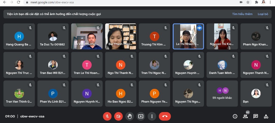Hang up with the red leave call button
Screen dimensions: 275x123
click(165, 116)
